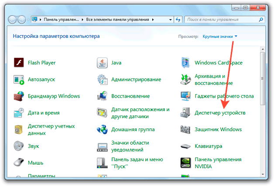The image size is (274, 186).
Task: Open Брандмауэр Windows link
Action: (54, 96)
